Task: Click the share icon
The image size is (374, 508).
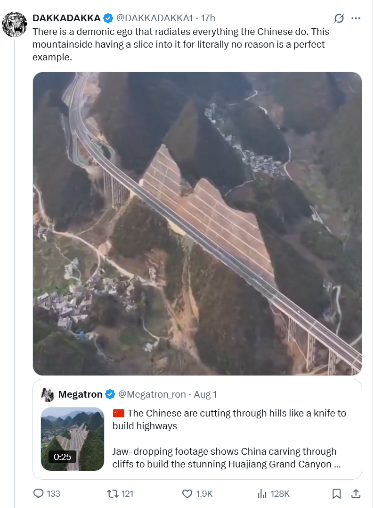Action: click(356, 493)
